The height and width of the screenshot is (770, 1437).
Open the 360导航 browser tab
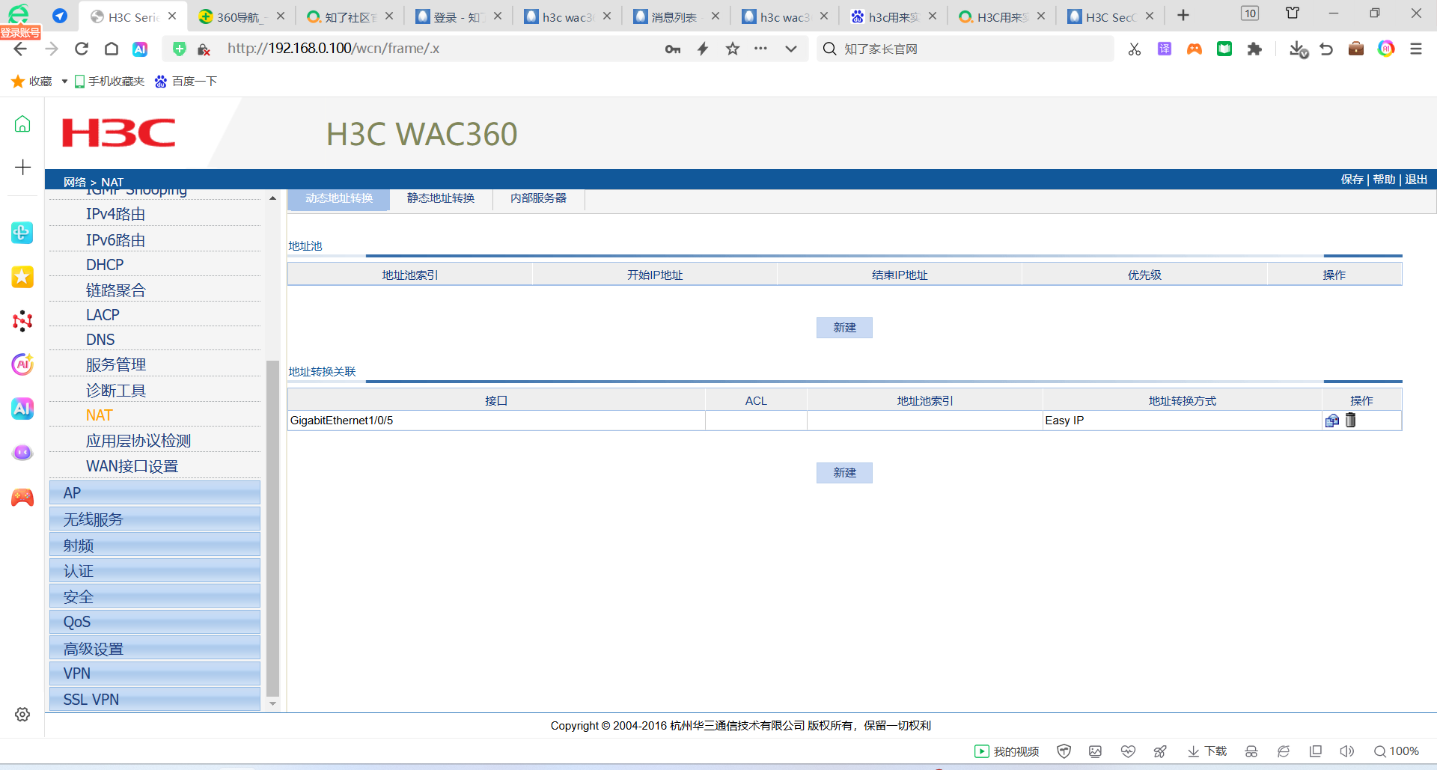point(242,16)
